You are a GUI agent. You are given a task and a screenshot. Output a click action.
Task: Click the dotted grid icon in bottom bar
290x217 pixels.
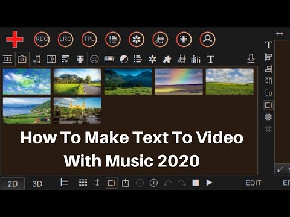[83, 183]
